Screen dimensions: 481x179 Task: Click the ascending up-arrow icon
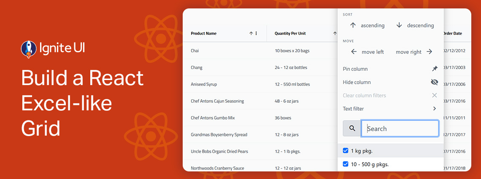[353, 25]
